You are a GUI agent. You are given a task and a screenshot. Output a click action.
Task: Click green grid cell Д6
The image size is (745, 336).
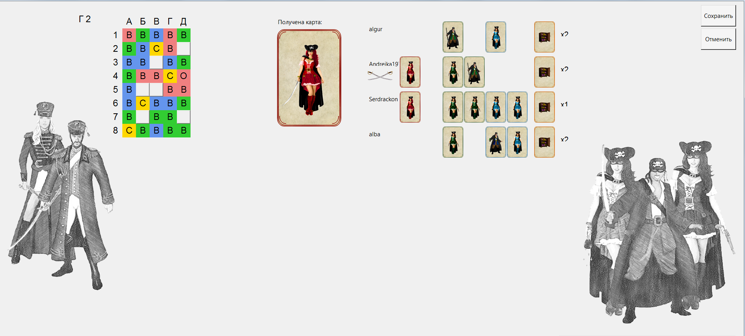[184, 103]
